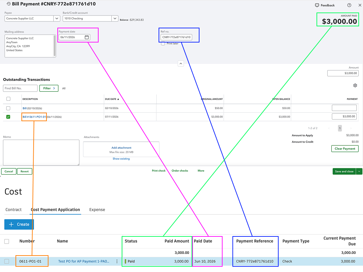Click the Cancel button
This screenshot has height=272, width=363.
pos(9,171)
